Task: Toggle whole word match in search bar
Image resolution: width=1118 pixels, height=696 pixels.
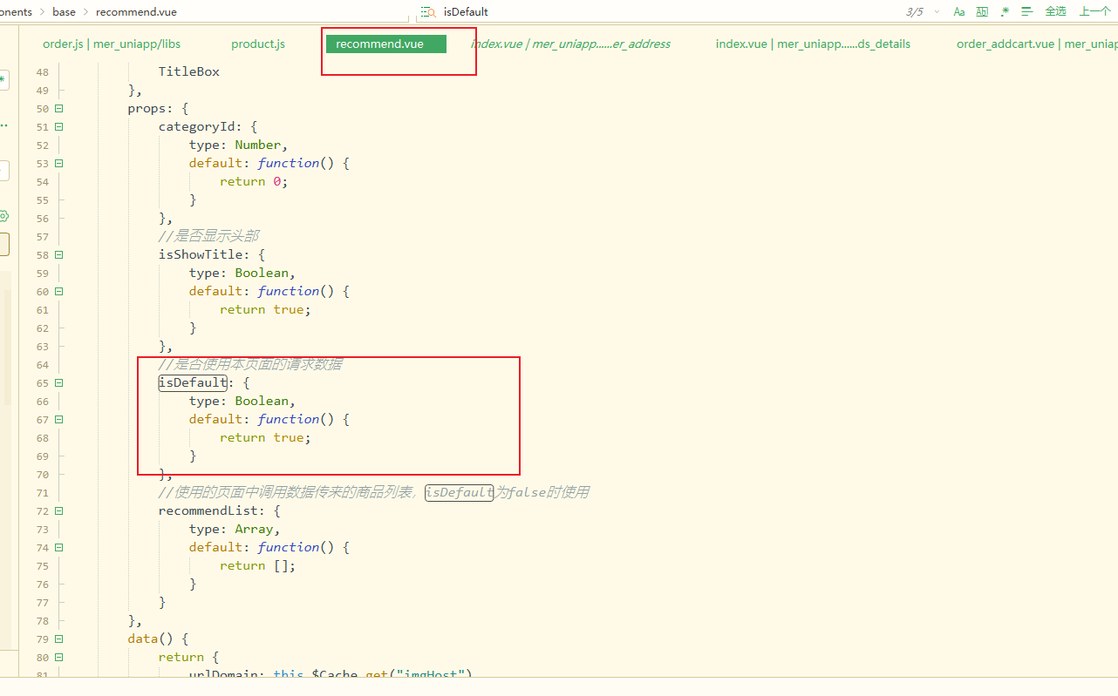Action: 982,12
